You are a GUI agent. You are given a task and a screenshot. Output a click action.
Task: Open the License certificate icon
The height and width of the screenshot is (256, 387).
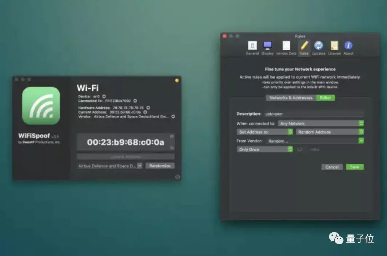coord(334,46)
